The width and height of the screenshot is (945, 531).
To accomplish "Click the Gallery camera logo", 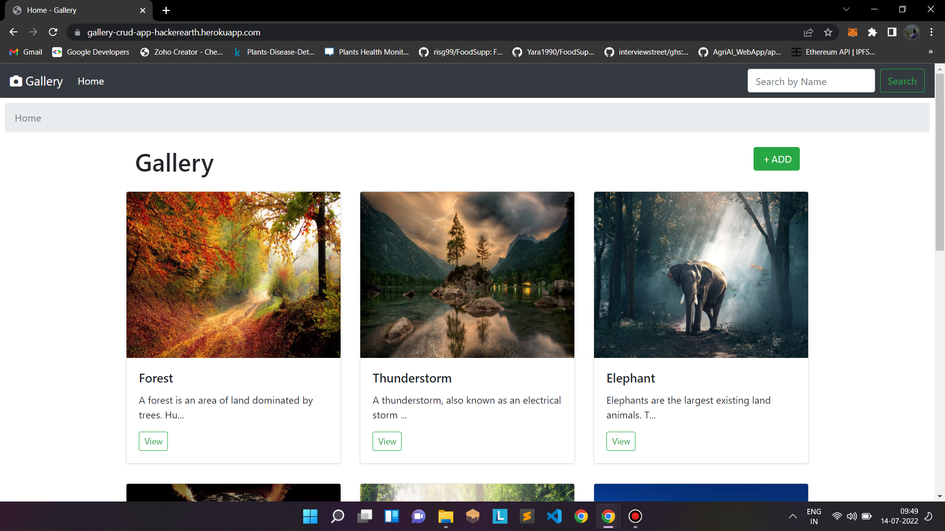I will (x=16, y=81).
